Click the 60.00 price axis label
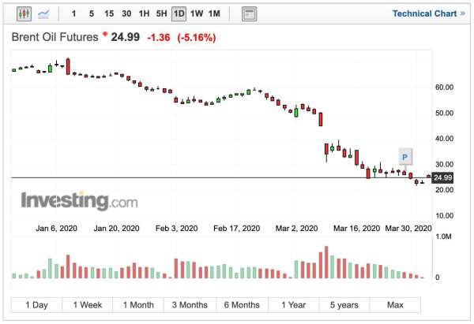Screen dimensions: 474x324 pos(444,88)
